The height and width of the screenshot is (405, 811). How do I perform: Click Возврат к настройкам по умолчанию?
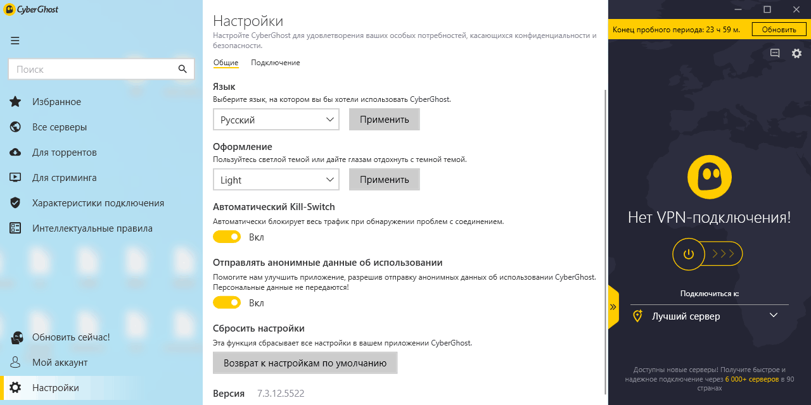tap(305, 363)
